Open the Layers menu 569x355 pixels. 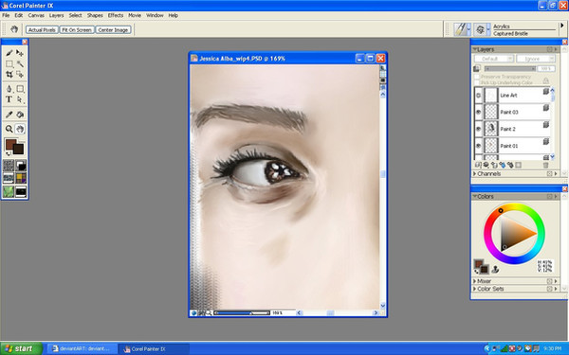click(x=56, y=15)
